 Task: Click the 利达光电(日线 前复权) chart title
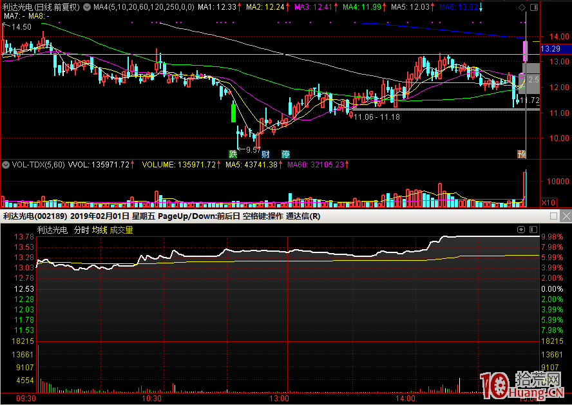click(x=41, y=7)
